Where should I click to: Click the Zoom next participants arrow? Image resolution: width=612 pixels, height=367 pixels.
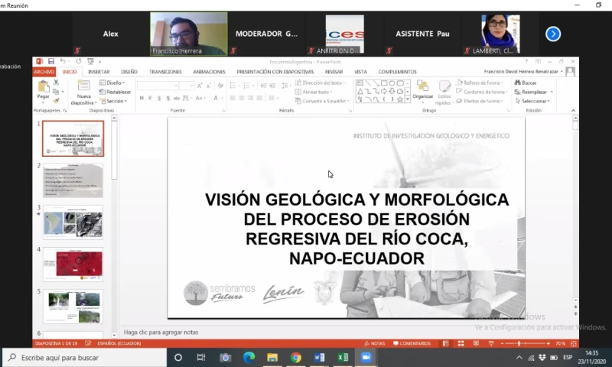click(553, 34)
